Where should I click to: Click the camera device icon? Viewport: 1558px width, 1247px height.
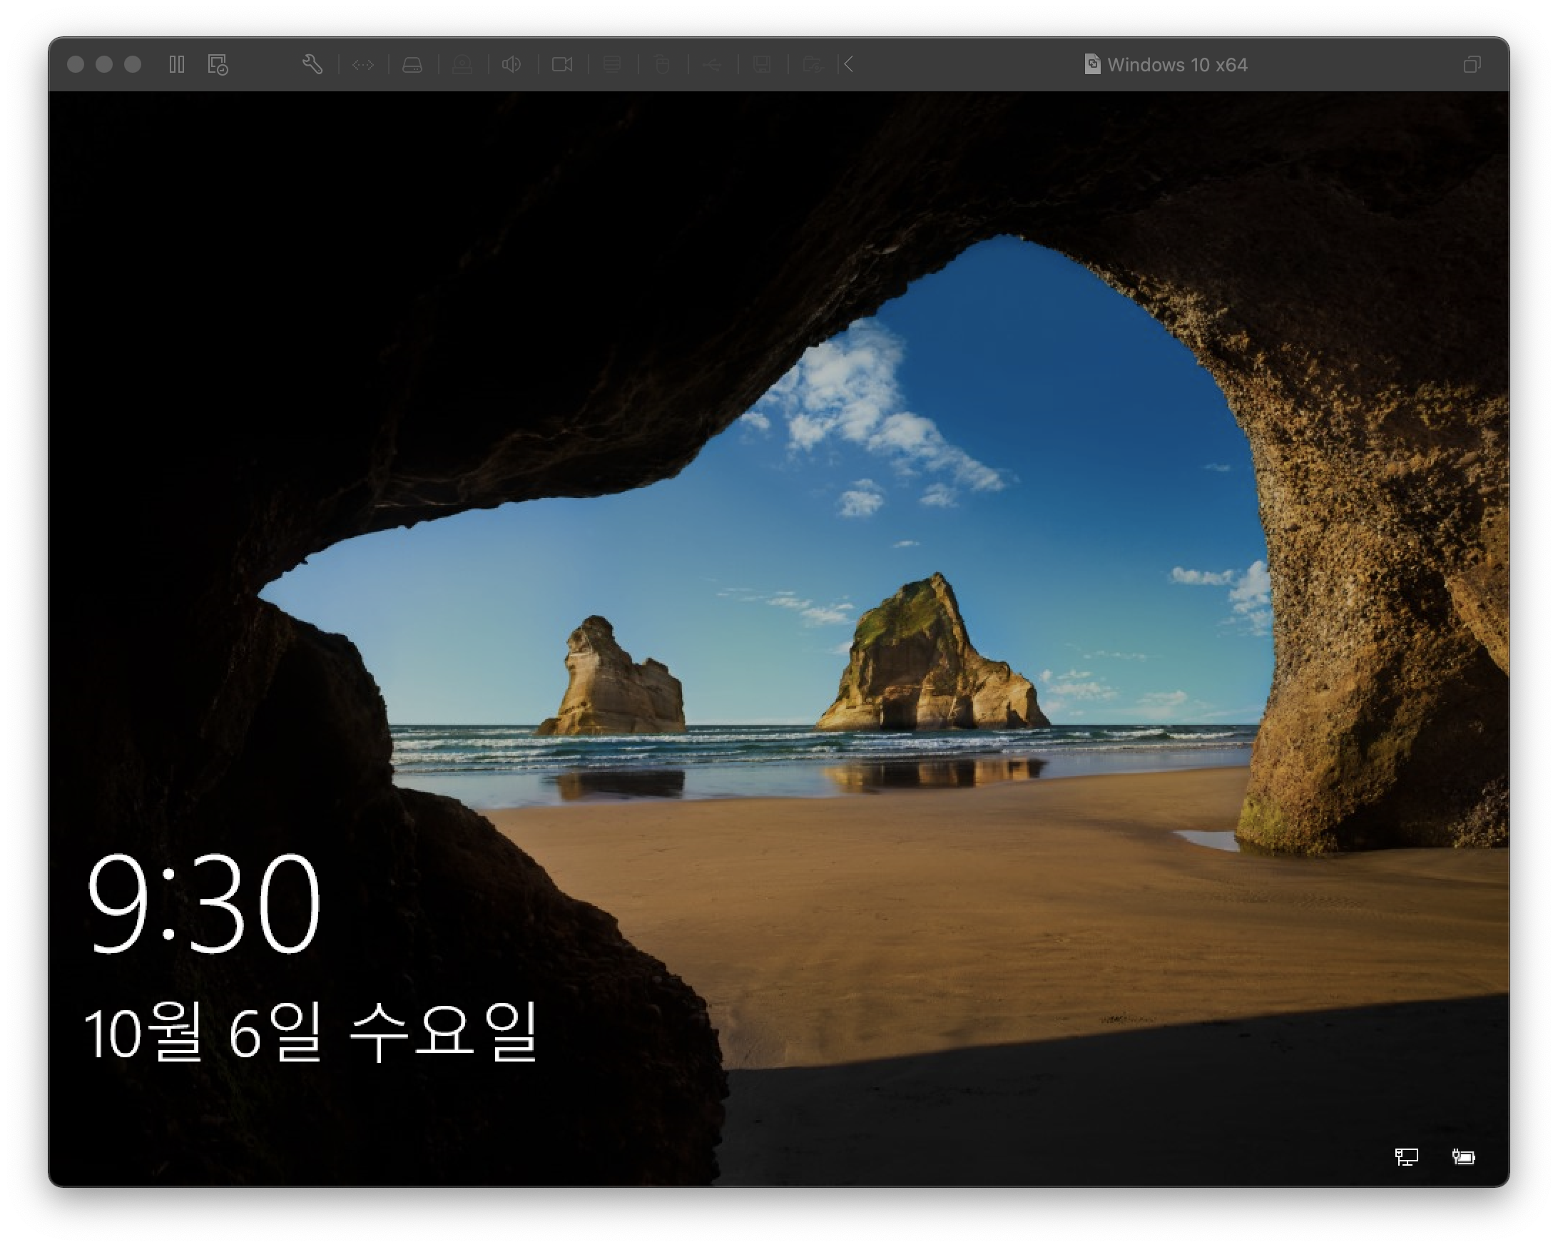pos(562,65)
